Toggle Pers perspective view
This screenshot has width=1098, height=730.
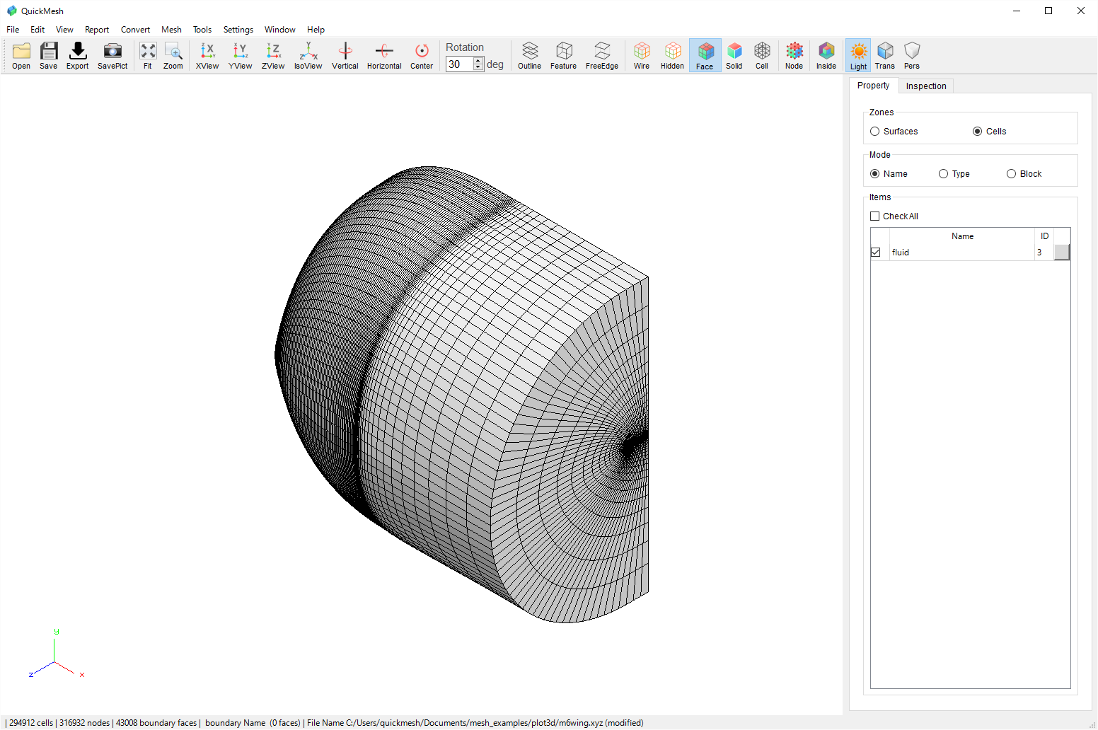912,55
